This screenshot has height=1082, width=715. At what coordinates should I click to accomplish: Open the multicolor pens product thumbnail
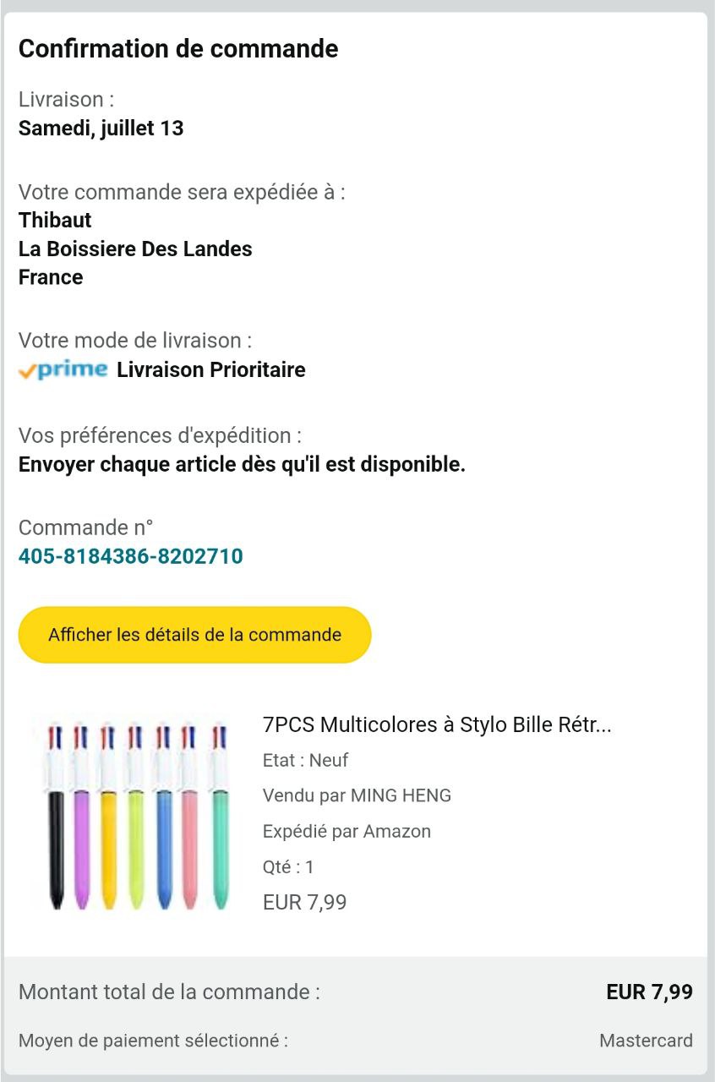coord(137,813)
